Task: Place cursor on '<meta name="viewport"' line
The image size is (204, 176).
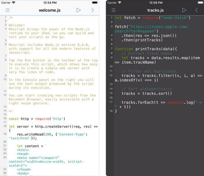Action: point(38,158)
